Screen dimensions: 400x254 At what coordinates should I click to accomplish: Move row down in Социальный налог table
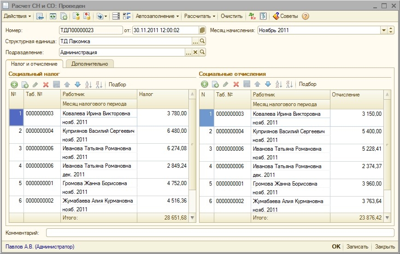click(77, 85)
